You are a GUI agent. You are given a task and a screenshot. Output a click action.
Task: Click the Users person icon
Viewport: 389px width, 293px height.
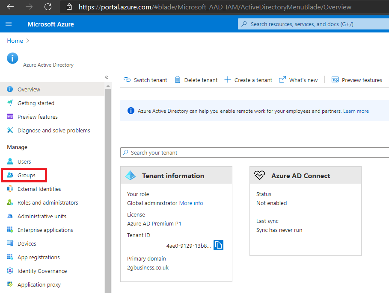point(10,161)
